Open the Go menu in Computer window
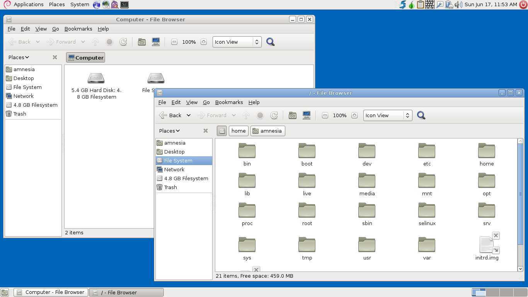The image size is (528, 297). point(55,29)
